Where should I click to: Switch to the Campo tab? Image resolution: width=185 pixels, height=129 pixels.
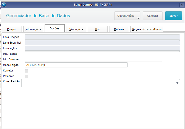[11, 29]
